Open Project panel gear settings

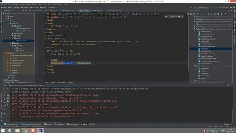click(30, 11)
